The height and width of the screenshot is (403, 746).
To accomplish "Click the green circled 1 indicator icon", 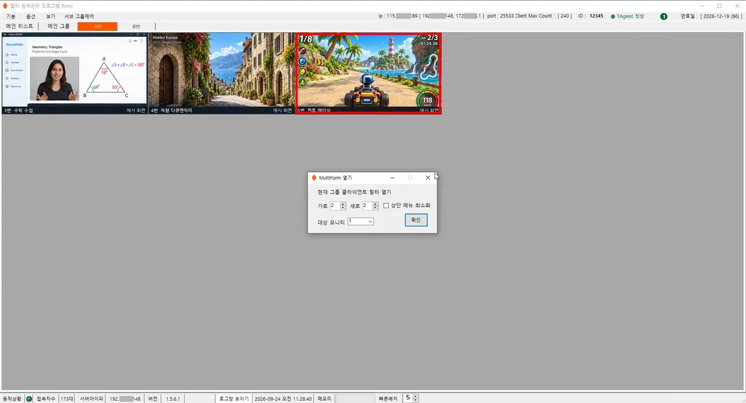I will (x=664, y=16).
